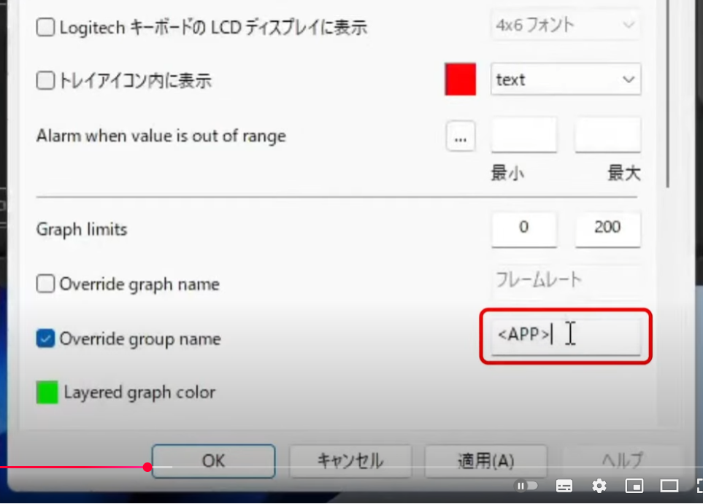Open video player settings gear
The image size is (703, 504).
pos(599,486)
